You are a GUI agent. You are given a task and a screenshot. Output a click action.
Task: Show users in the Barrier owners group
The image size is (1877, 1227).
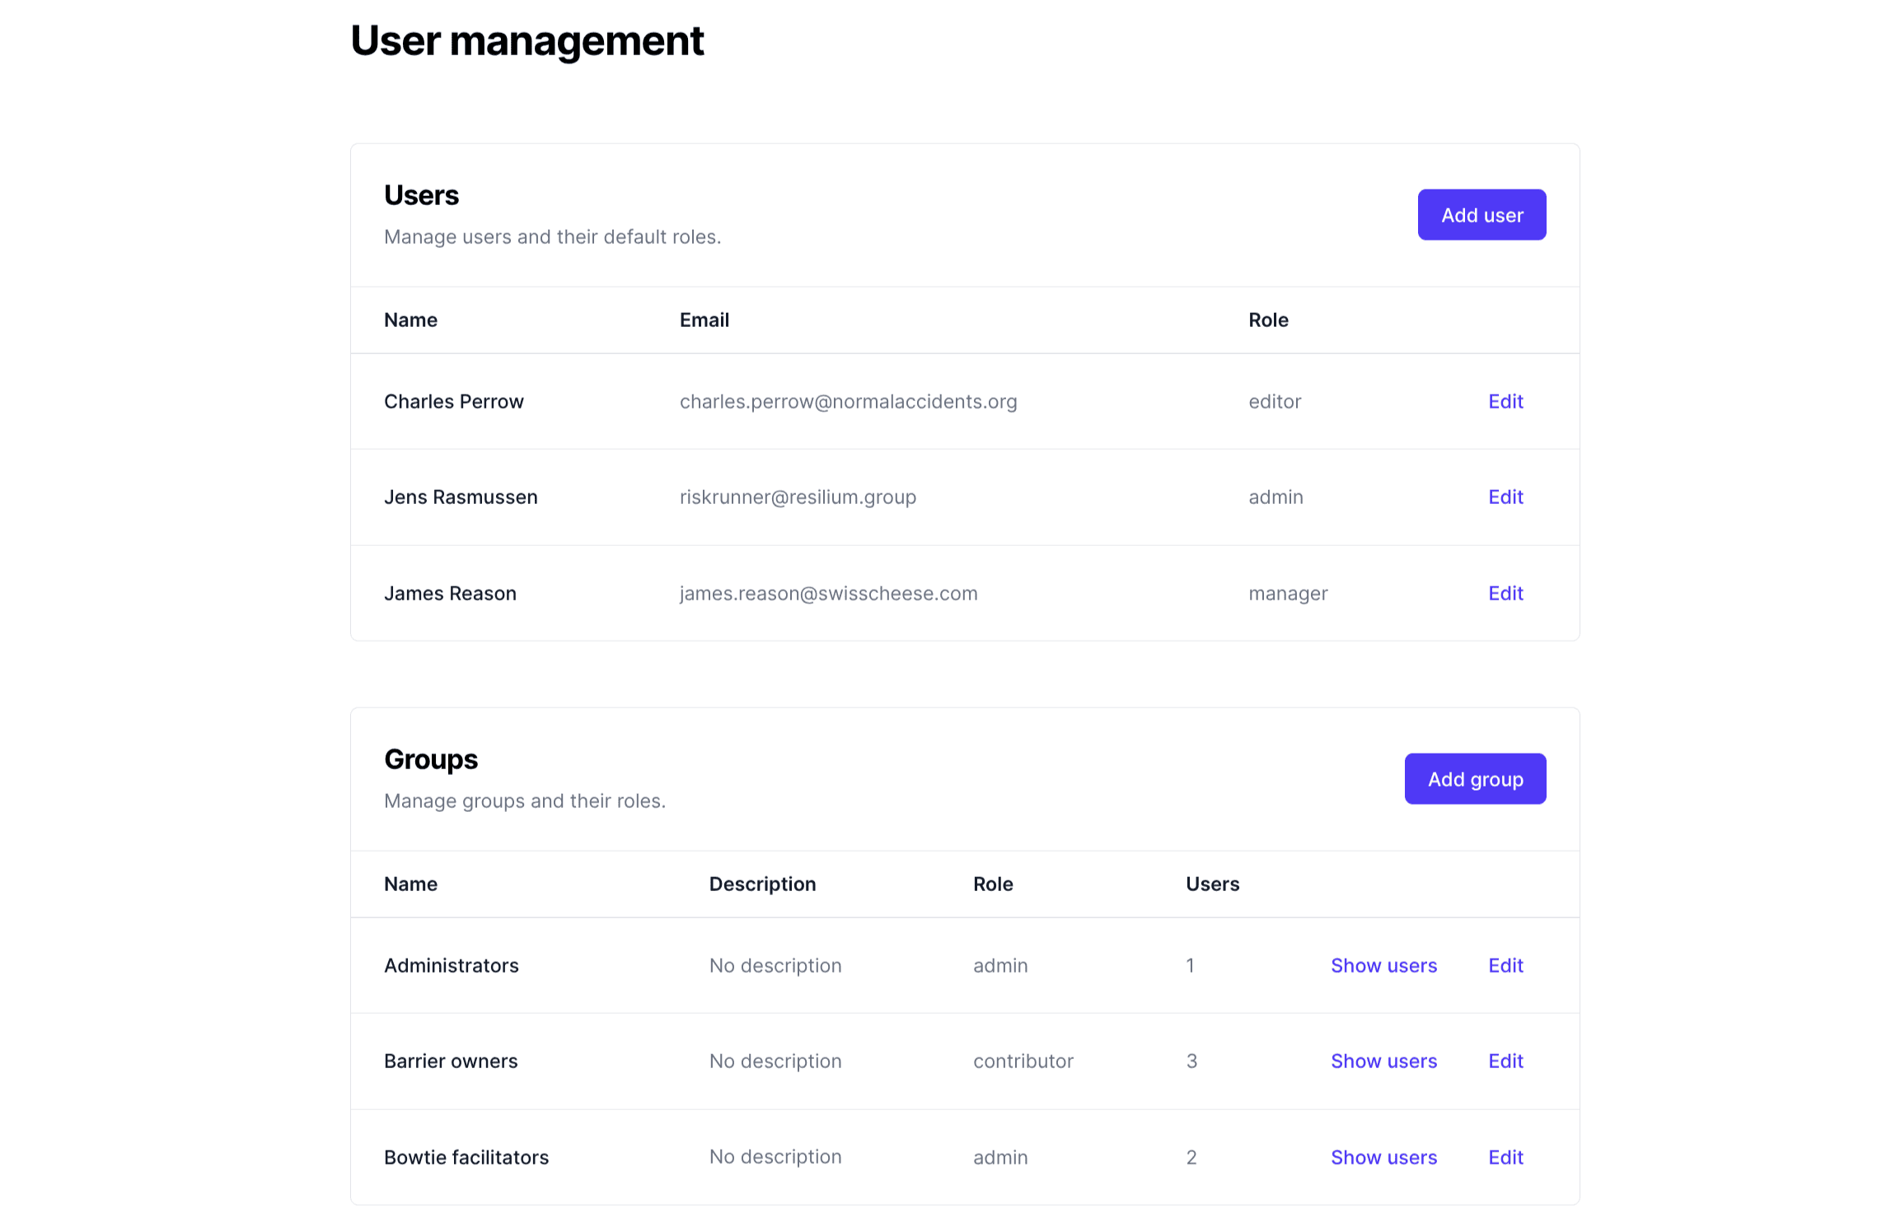[1383, 1061]
